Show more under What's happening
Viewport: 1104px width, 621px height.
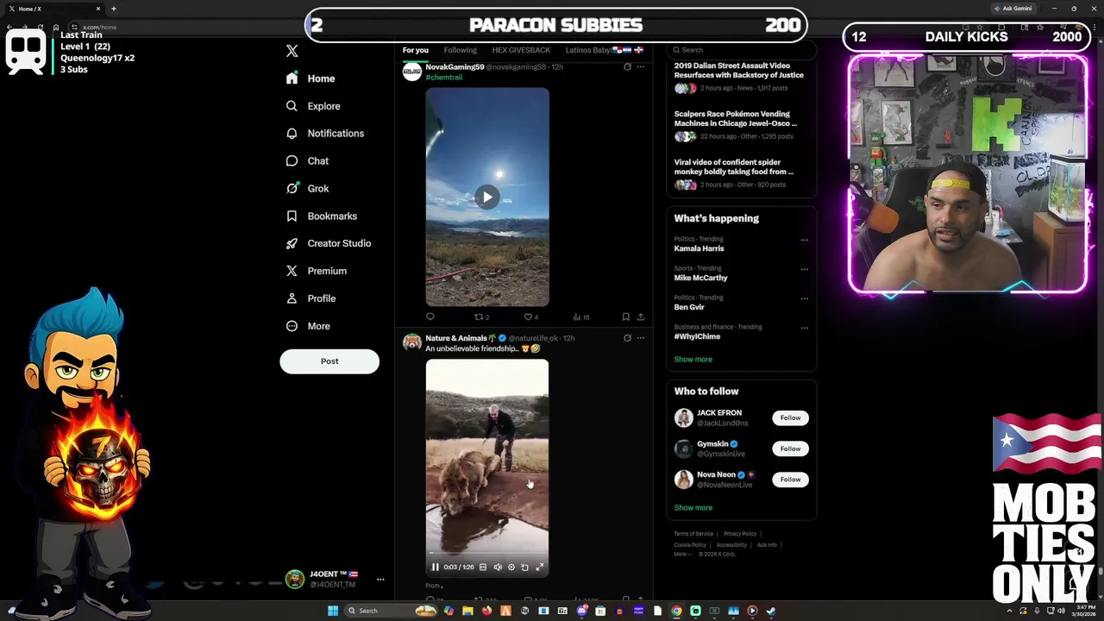tap(693, 360)
